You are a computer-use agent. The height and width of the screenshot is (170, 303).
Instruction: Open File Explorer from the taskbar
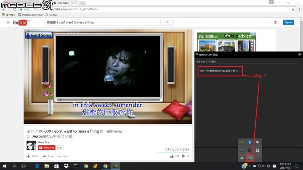coord(47,166)
